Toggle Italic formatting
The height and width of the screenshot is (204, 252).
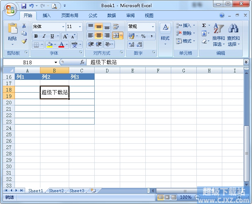pyautogui.click(x=44, y=36)
